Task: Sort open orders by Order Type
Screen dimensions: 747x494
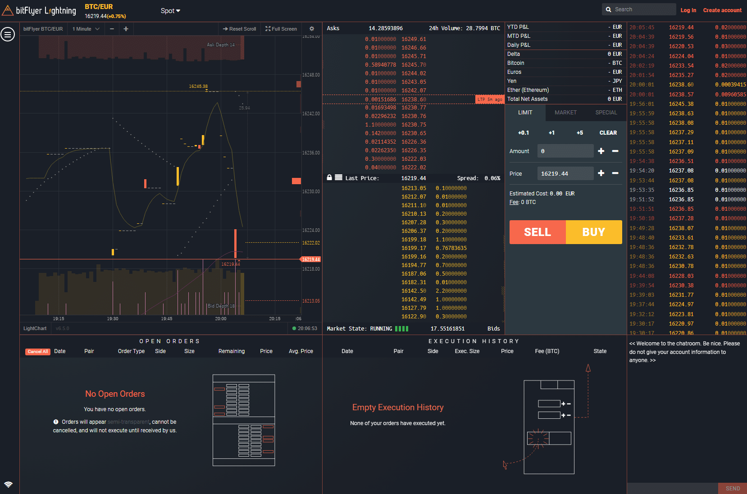Action: point(131,351)
